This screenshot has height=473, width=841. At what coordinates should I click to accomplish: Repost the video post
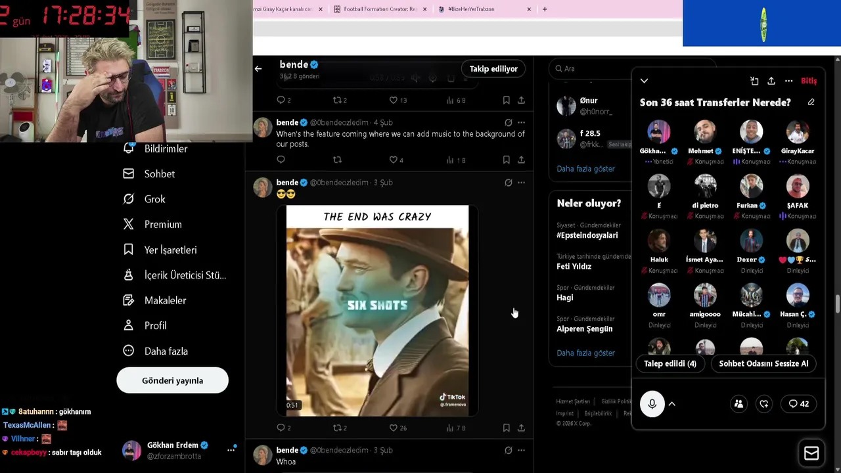339,428
